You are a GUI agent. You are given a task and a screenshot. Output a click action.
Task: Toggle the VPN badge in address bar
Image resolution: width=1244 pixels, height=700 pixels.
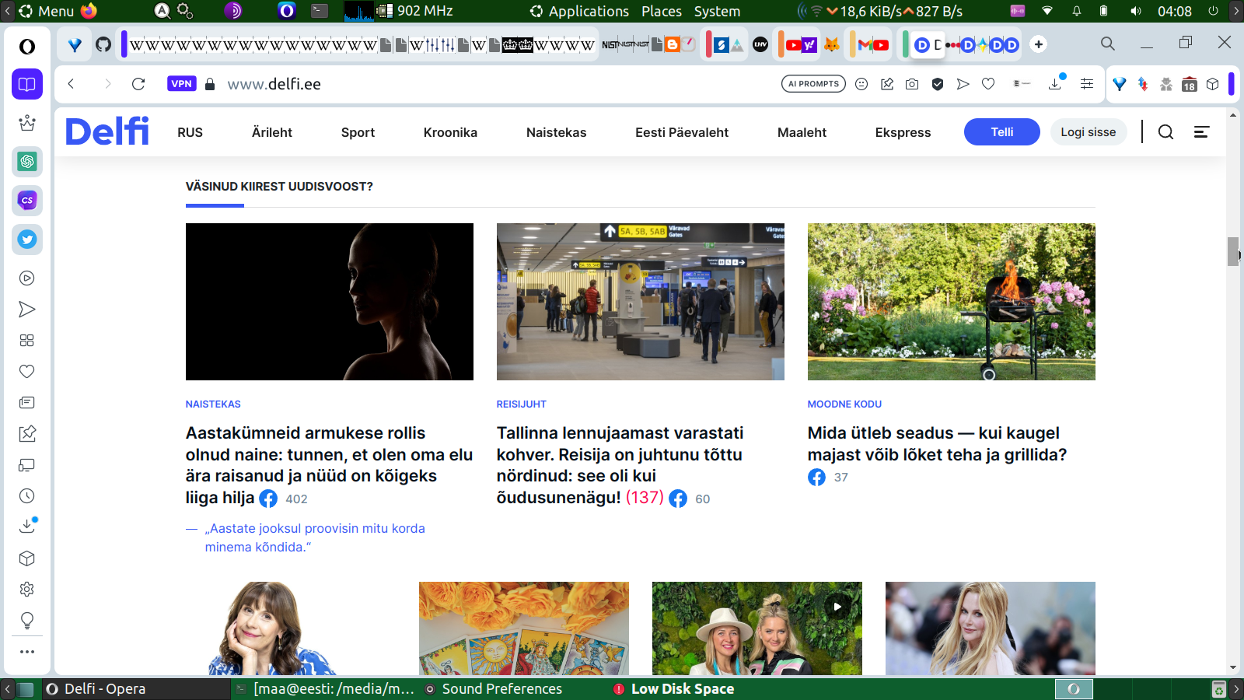click(x=181, y=84)
